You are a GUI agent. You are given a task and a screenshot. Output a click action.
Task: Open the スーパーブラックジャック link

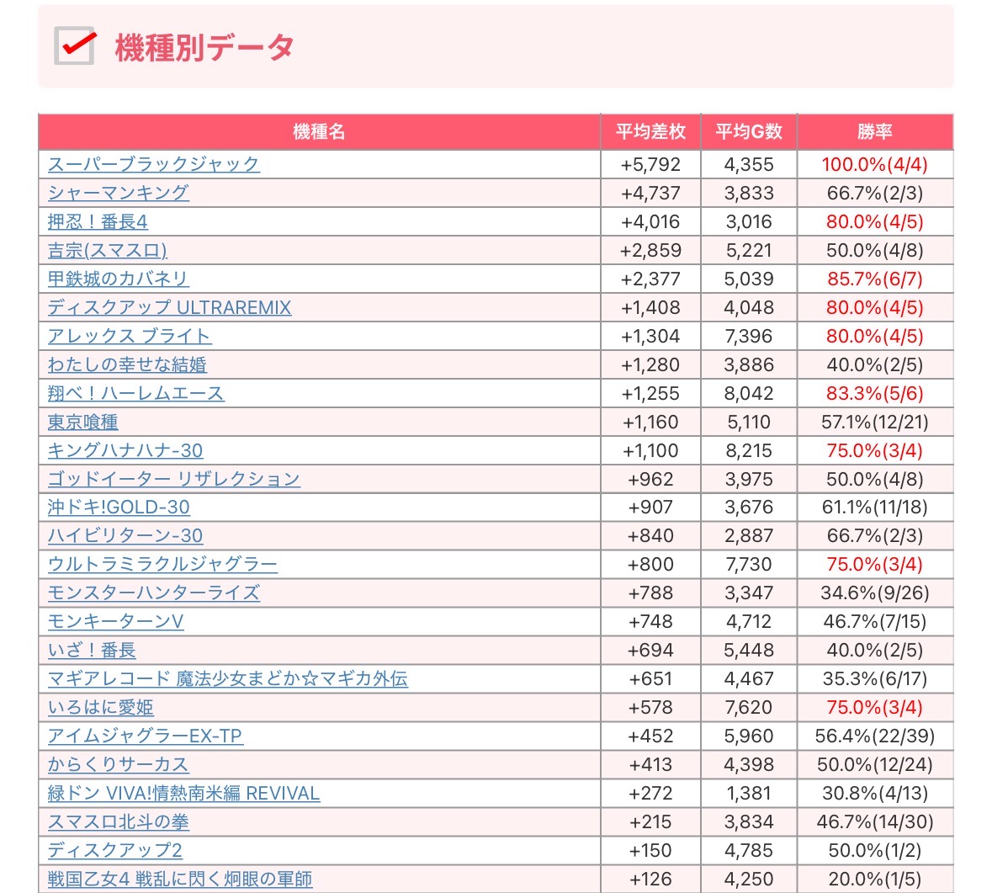(154, 165)
